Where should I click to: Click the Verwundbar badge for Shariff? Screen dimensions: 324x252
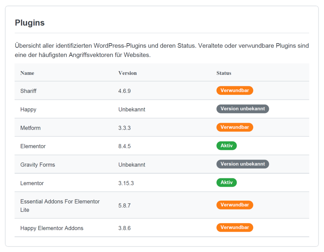coord(234,91)
